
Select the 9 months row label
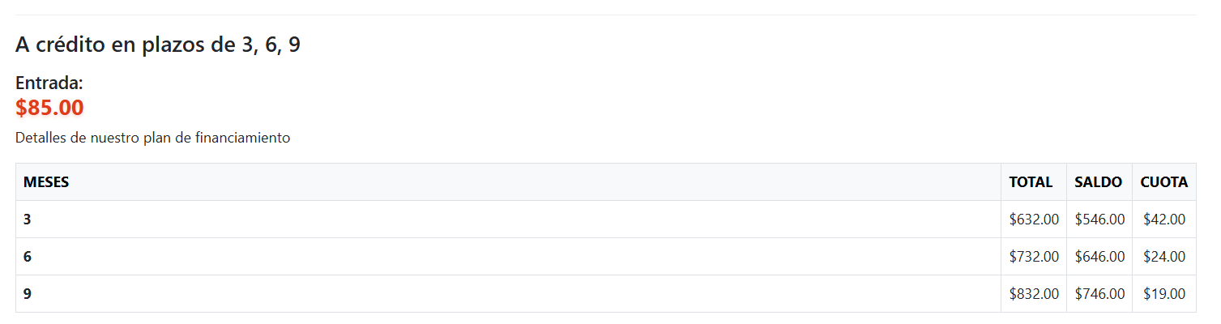tap(28, 294)
